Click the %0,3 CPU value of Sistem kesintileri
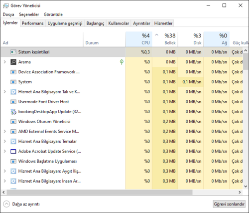This screenshot has width=249, height=213. [x=145, y=52]
